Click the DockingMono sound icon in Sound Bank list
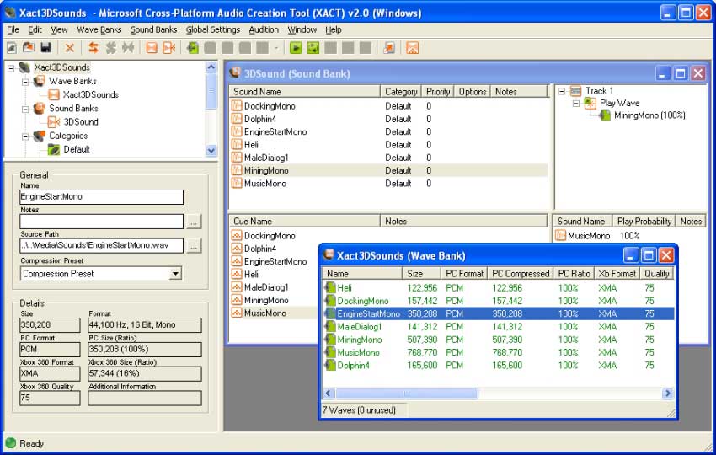 click(x=237, y=106)
